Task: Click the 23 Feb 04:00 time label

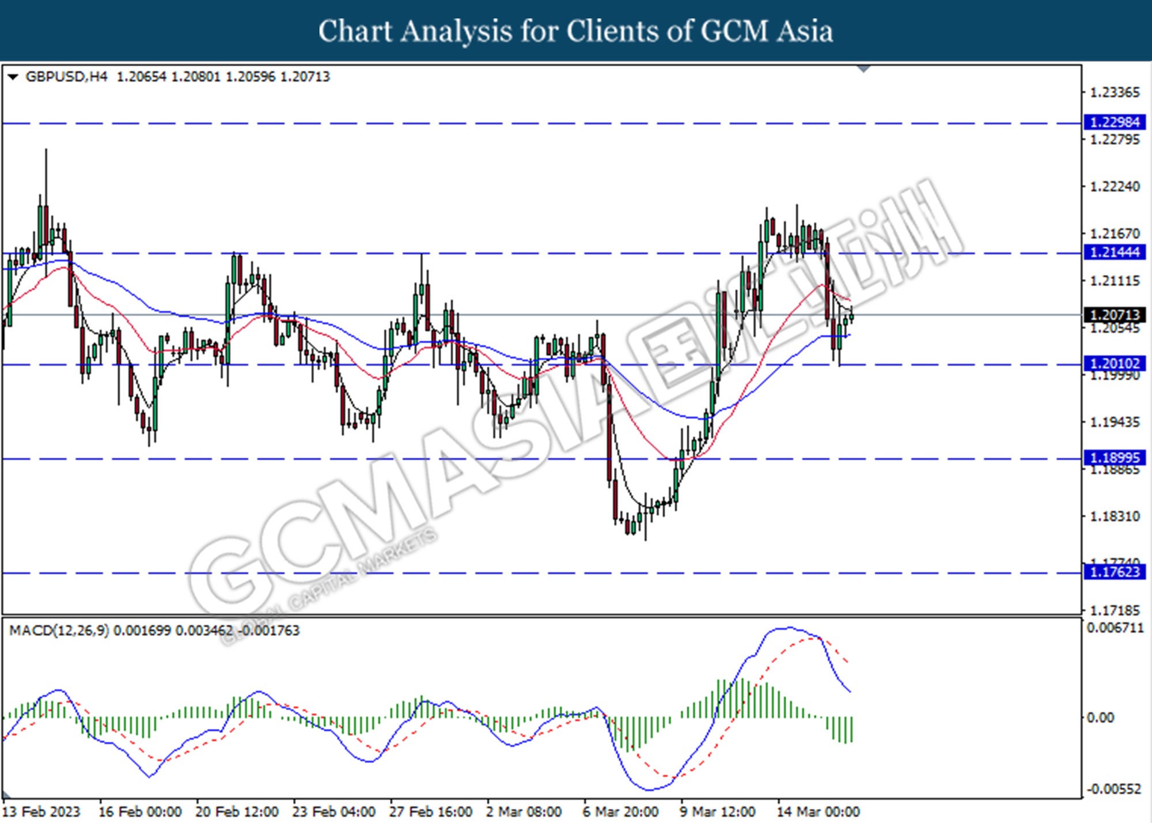Action: (x=334, y=811)
